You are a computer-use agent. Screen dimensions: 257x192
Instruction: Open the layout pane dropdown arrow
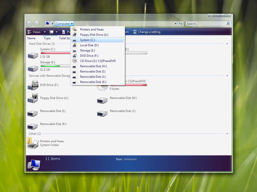[x=56, y=32]
